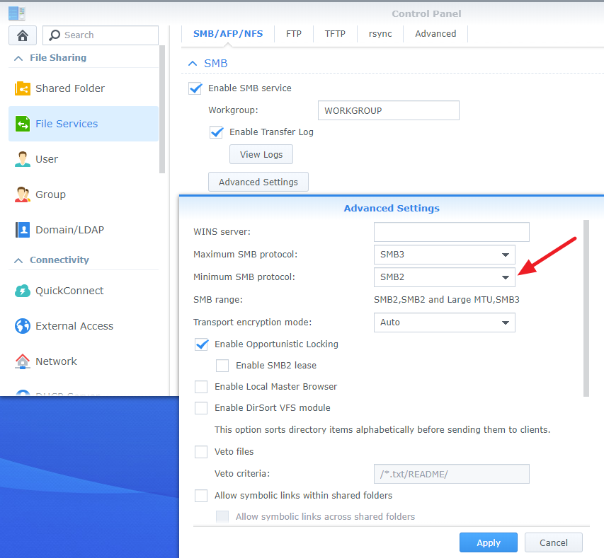Toggle Enable Opportunistic Locking checkbox
The width and height of the screenshot is (604, 558).
pos(202,344)
